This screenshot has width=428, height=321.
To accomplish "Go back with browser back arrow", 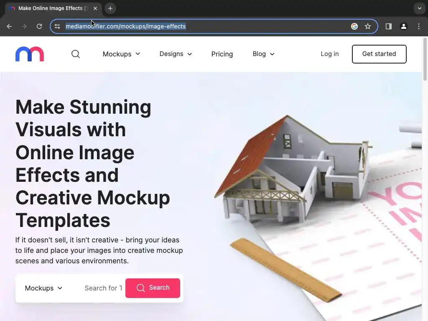I will click(x=9, y=26).
